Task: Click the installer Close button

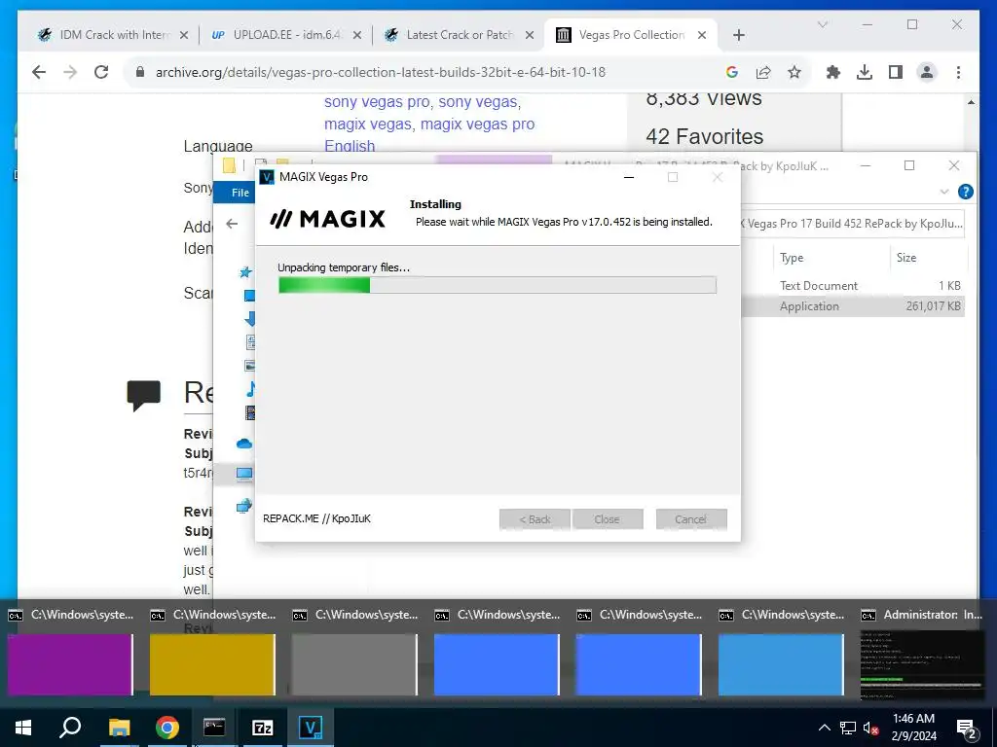Action: pos(608,519)
